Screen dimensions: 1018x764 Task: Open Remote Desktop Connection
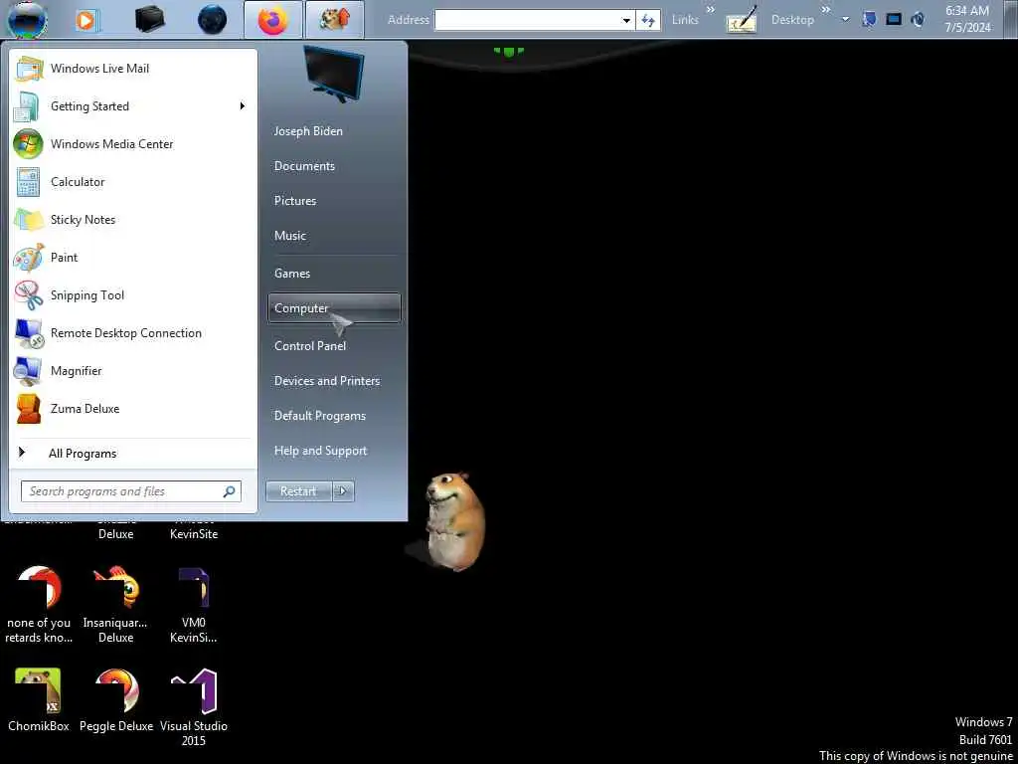click(133, 332)
